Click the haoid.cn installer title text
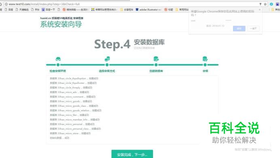 [x=62, y=18]
